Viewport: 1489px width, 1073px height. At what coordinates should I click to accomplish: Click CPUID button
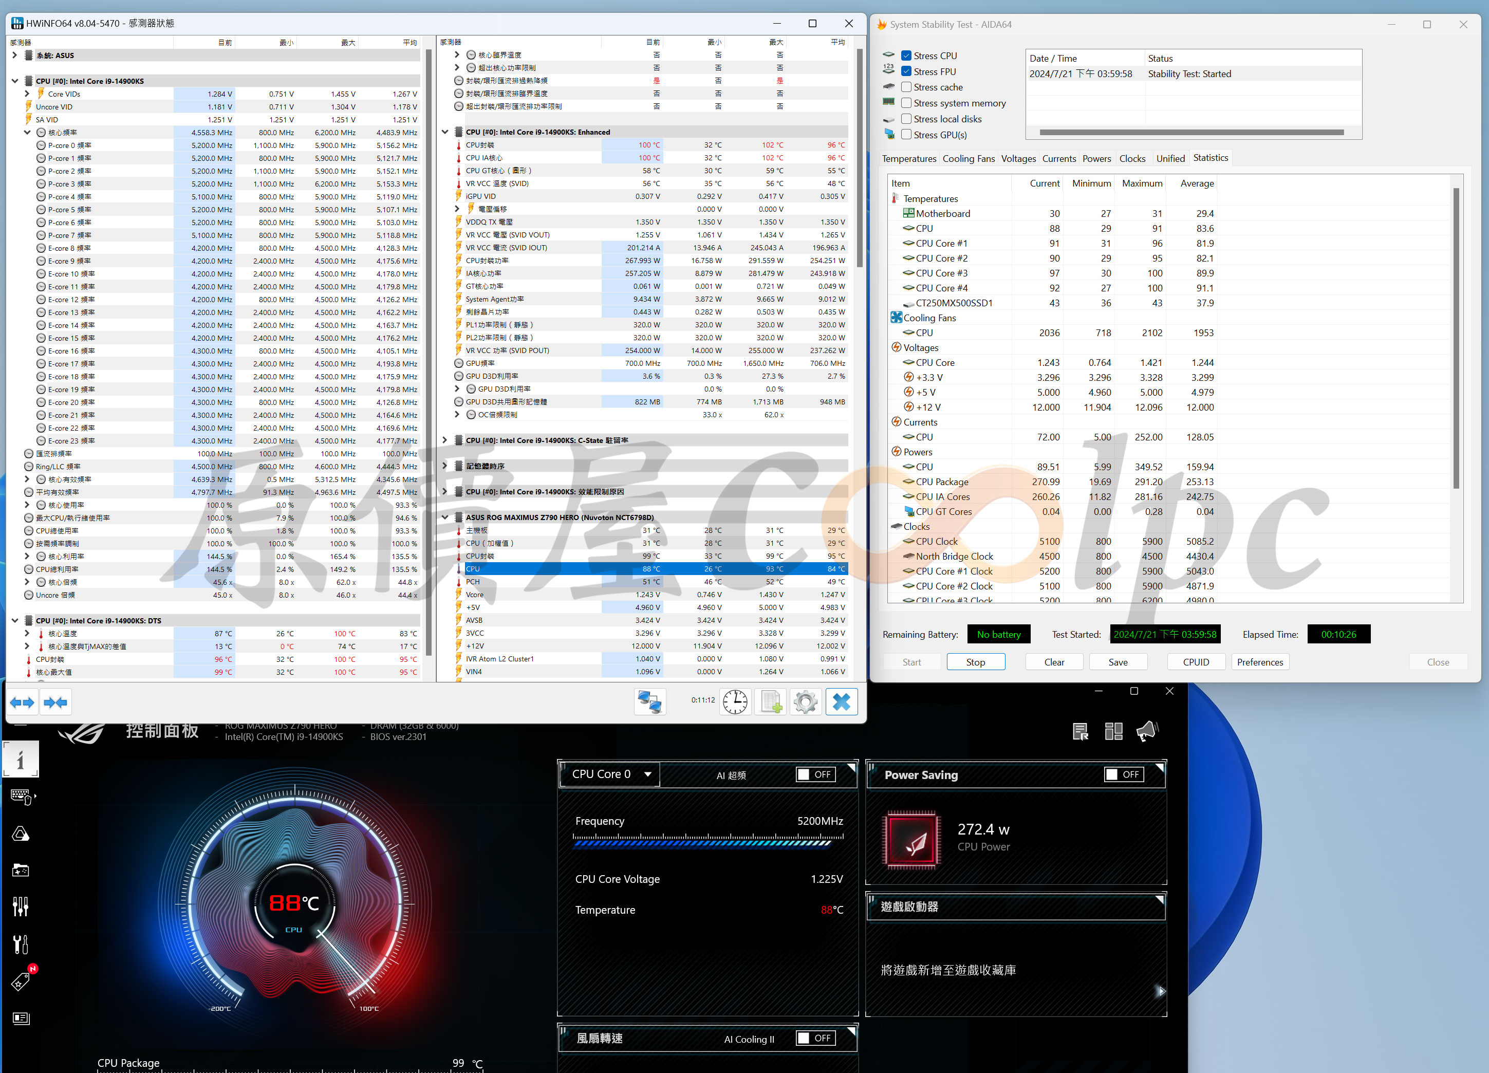[x=1196, y=662]
